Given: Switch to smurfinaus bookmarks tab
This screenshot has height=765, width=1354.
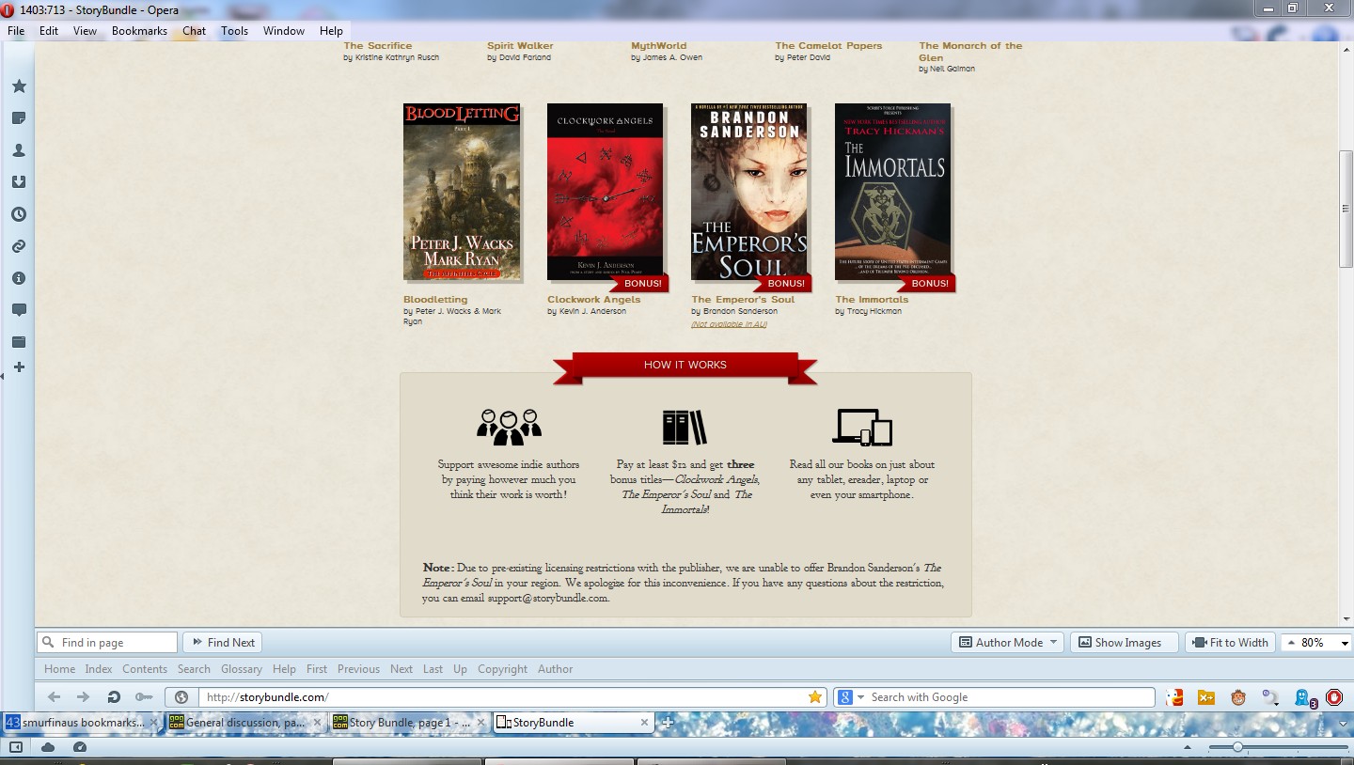Looking at the screenshot, I should pyautogui.click(x=81, y=723).
